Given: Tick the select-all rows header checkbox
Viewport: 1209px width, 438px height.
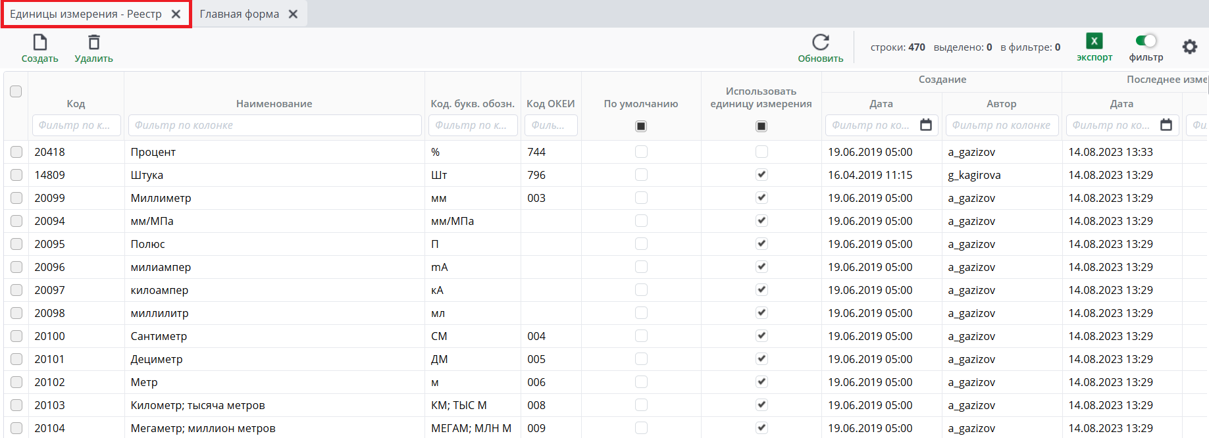Looking at the screenshot, I should click(x=16, y=91).
